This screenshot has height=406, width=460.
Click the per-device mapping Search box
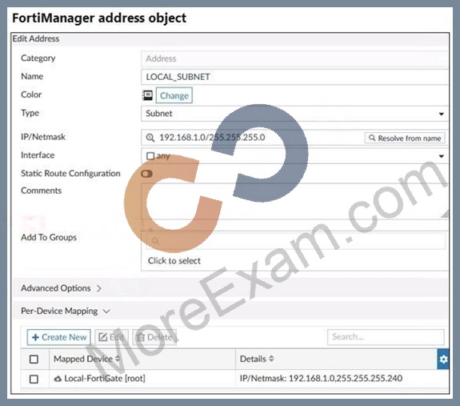click(x=386, y=336)
